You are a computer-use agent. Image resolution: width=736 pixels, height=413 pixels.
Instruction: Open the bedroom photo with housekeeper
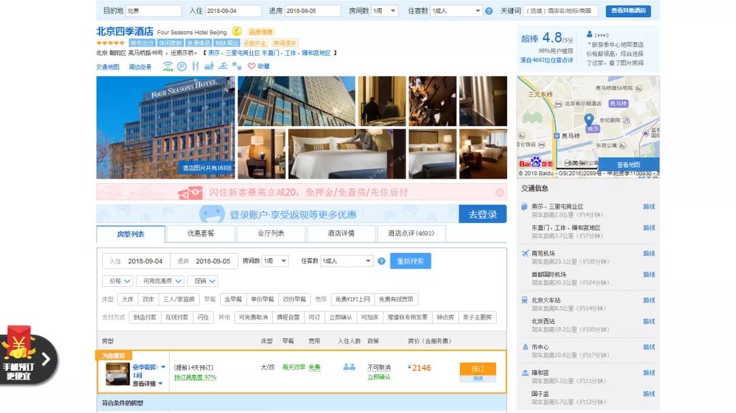[347, 154]
